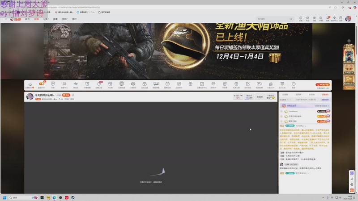Viewport: 358px width, 201px height.
Task: Click the join guild trophy icon
Action: click(x=282, y=84)
